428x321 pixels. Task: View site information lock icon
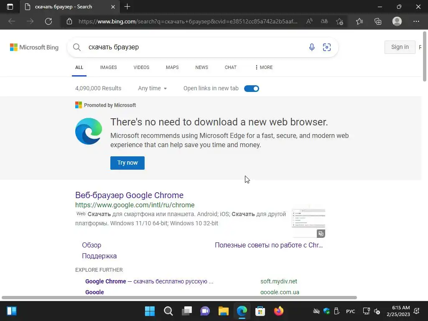[69, 21]
